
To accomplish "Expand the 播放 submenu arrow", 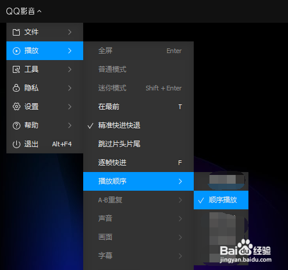I will 70,51.
